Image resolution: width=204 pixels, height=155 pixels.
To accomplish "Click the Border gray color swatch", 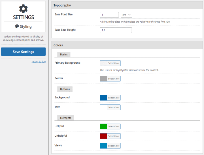I will (x=103, y=79).
